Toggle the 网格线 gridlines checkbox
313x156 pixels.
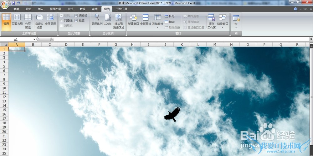pos(61,20)
